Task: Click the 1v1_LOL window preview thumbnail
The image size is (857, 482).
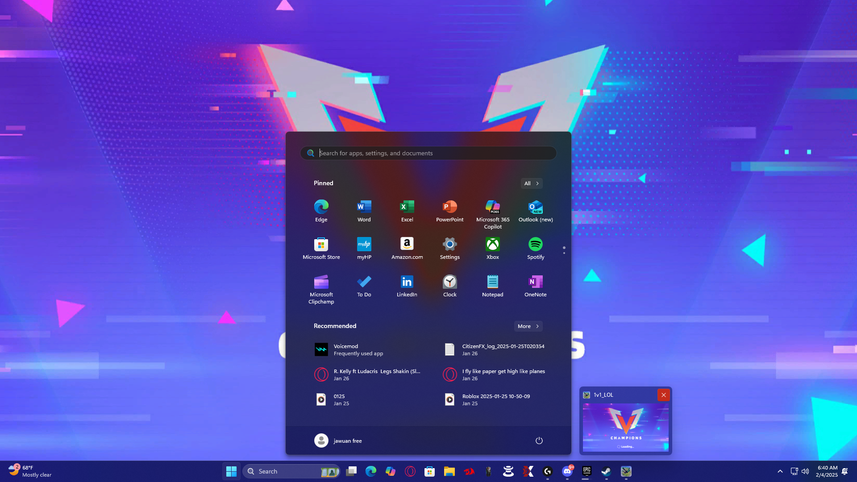Action: click(625, 427)
